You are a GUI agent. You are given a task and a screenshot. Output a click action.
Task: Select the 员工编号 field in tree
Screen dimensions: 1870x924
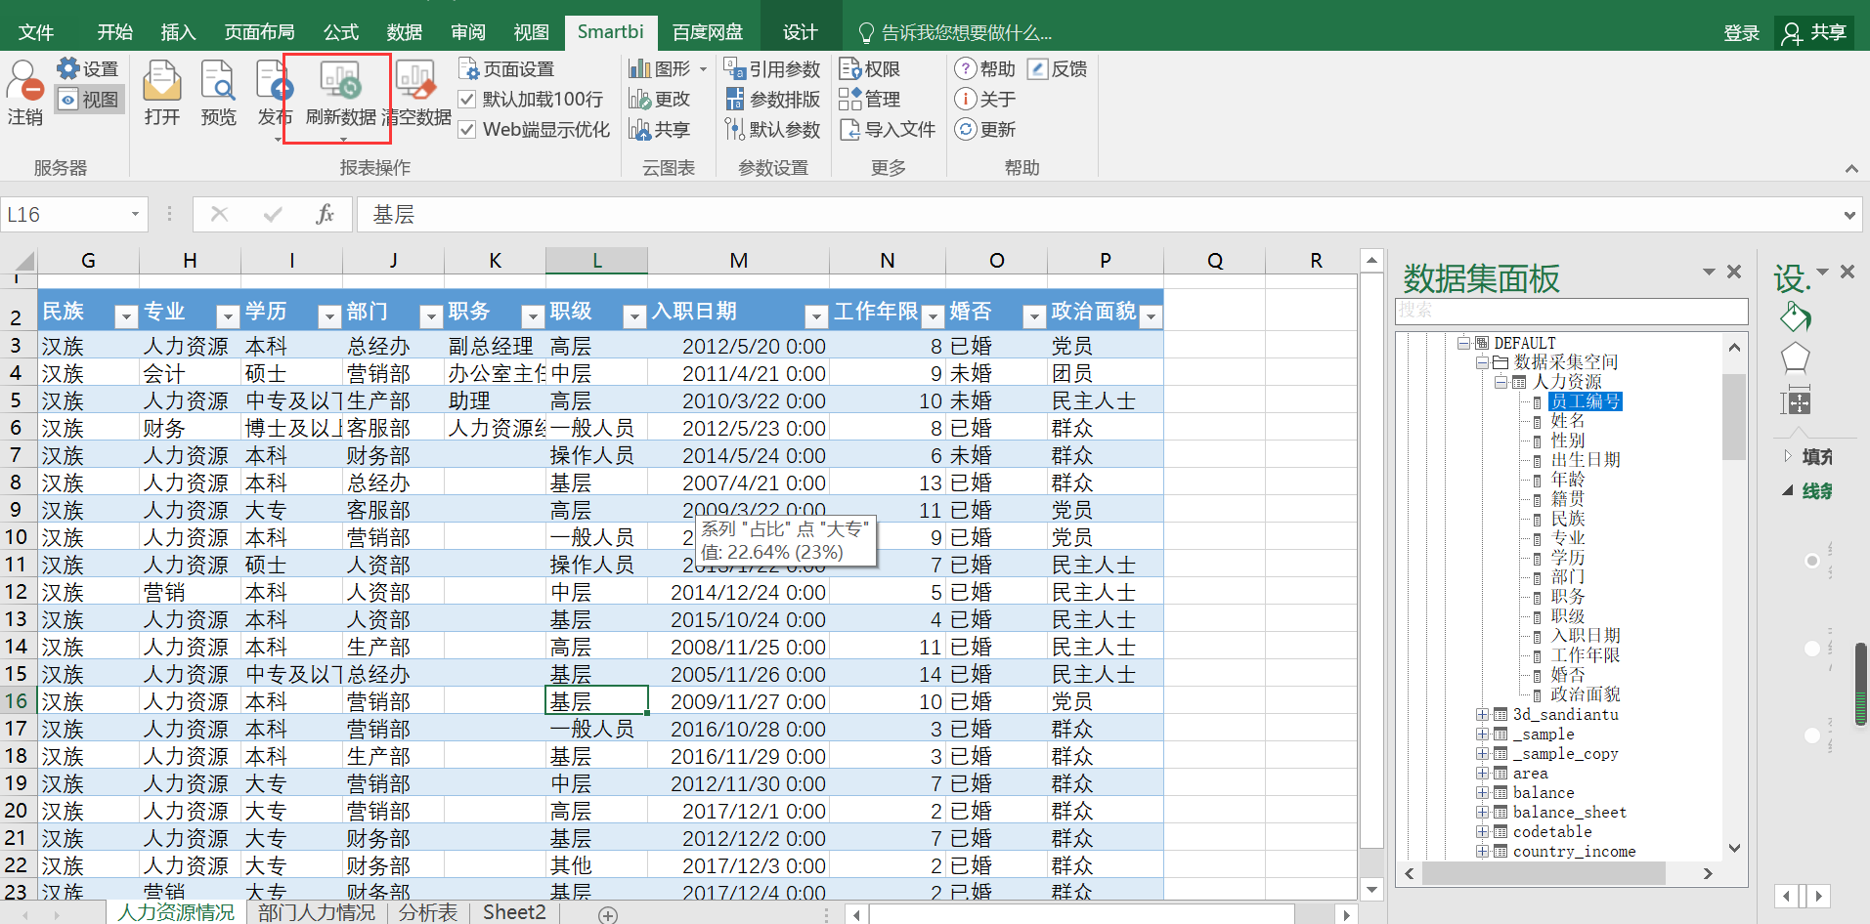[x=1585, y=401]
